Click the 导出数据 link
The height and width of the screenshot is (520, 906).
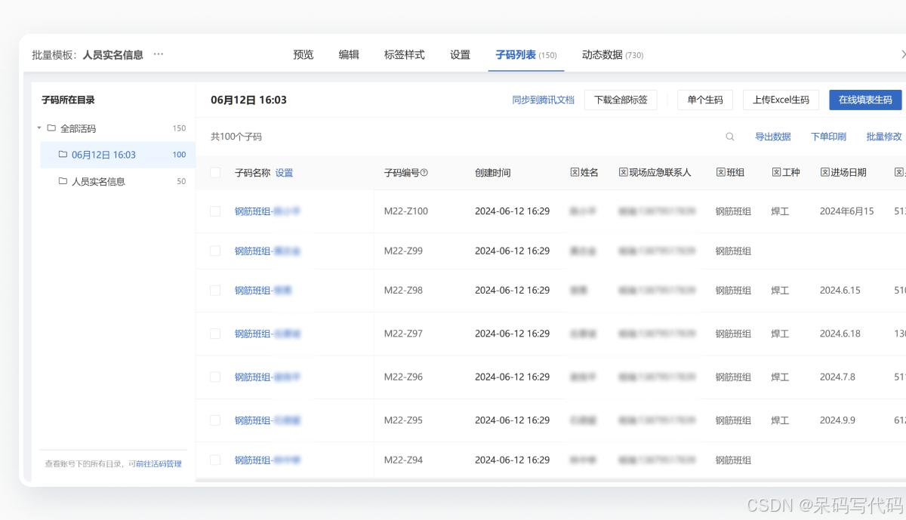point(773,137)
